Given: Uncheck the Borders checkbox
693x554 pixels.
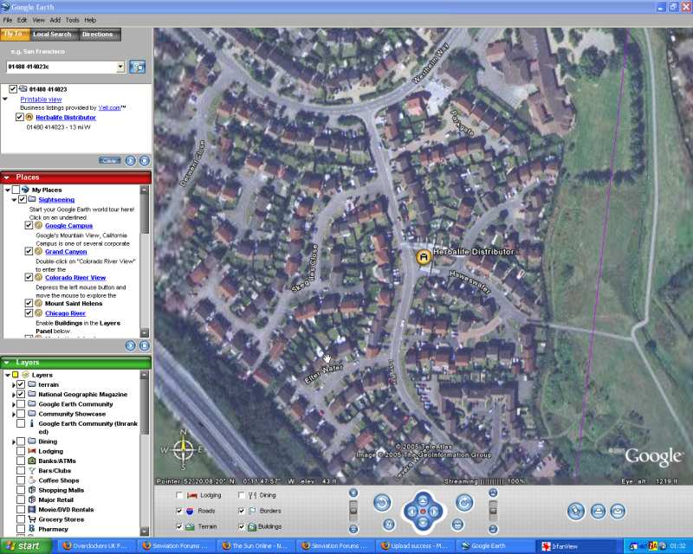Looking at the screenshot, I should click(242, 511).
